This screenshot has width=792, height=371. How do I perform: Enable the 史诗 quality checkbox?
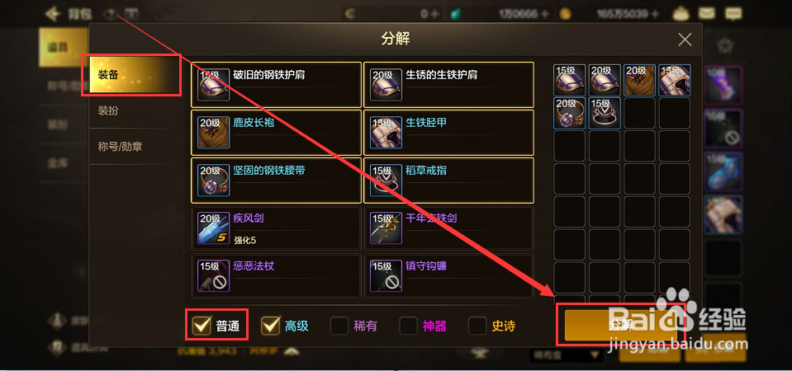[x=477, y=326]
